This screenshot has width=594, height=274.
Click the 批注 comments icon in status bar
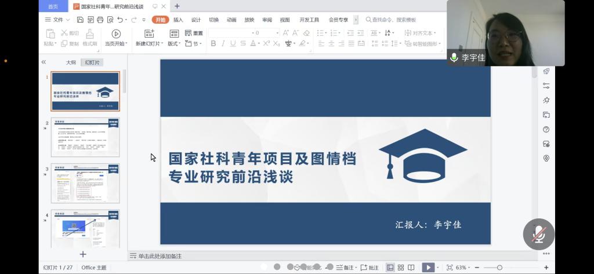370,268
